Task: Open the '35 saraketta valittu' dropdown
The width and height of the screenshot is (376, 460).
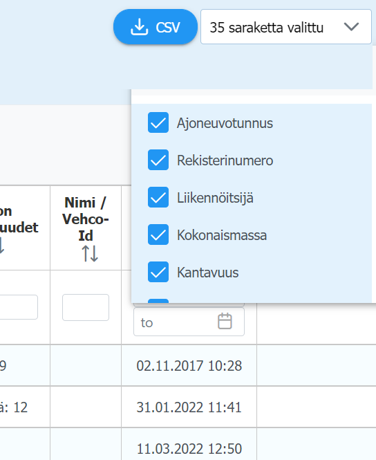Action: (286, 27)
